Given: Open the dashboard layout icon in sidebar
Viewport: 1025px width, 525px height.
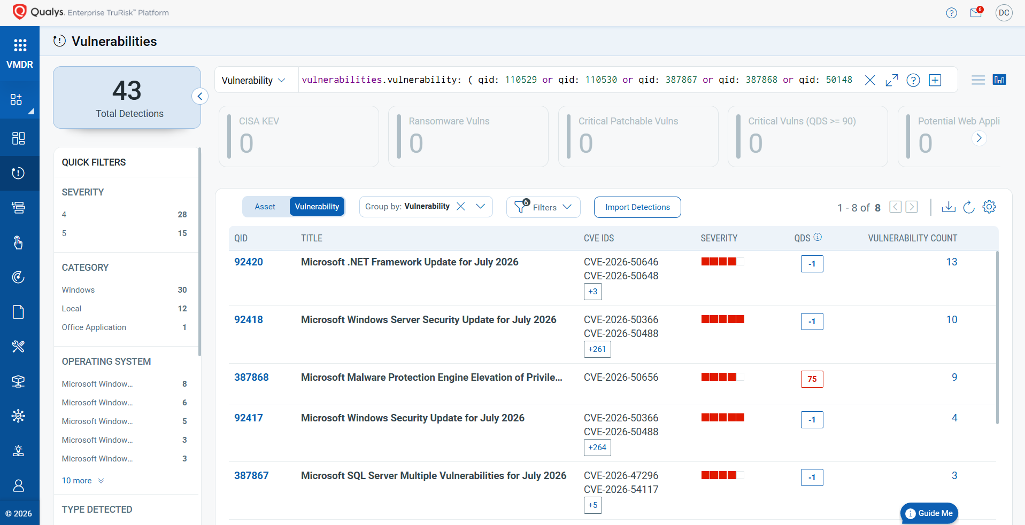Looking at the screenshot, I should (18, 138).
